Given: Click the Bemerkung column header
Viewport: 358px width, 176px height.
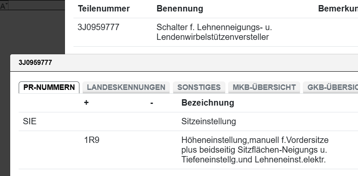Looking at the screenshot, I should click(338, 9).
